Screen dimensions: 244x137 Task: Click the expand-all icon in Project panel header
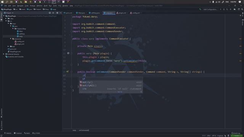click(x=53, y=13)
